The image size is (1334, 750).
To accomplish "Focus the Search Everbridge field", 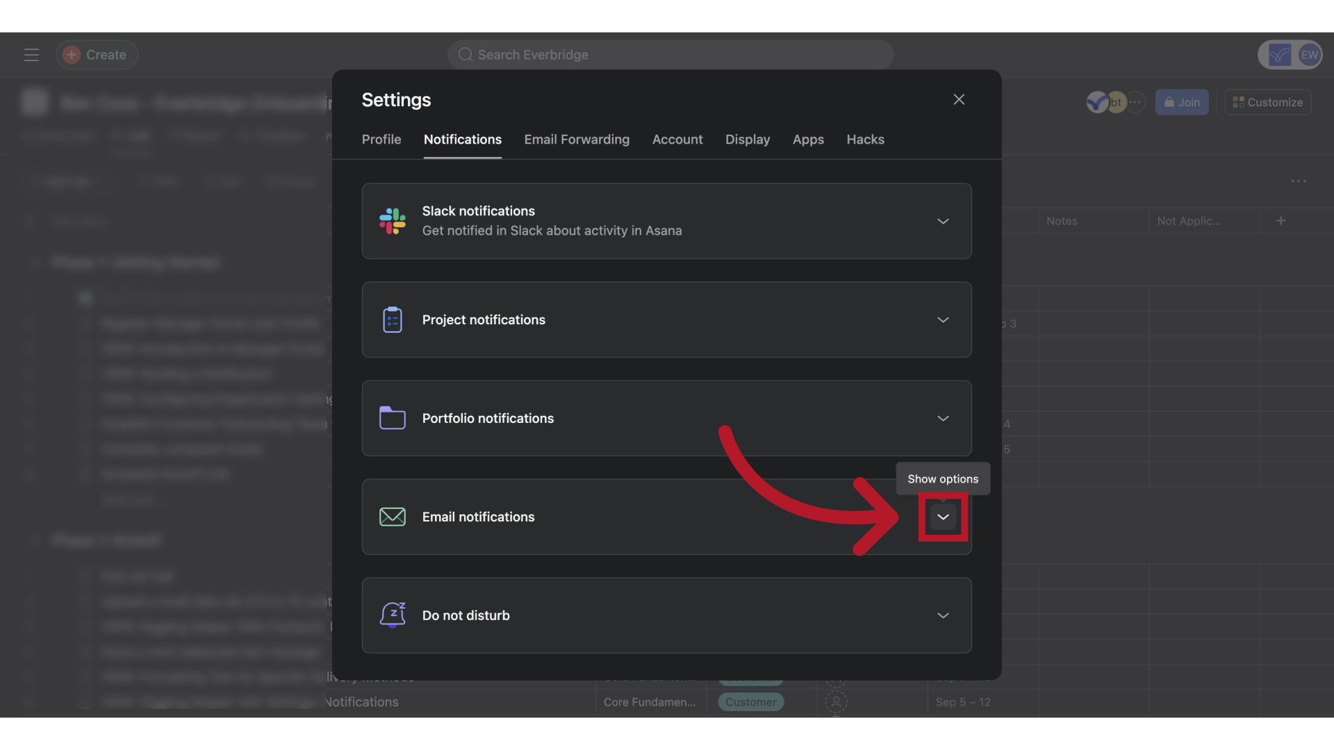I will click(670, 55).
